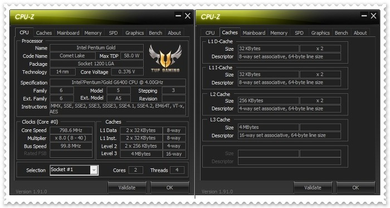The image size is (390, 208).
Task: Click Validate button in right CPU-Z window
Action: tap(313, 187)
